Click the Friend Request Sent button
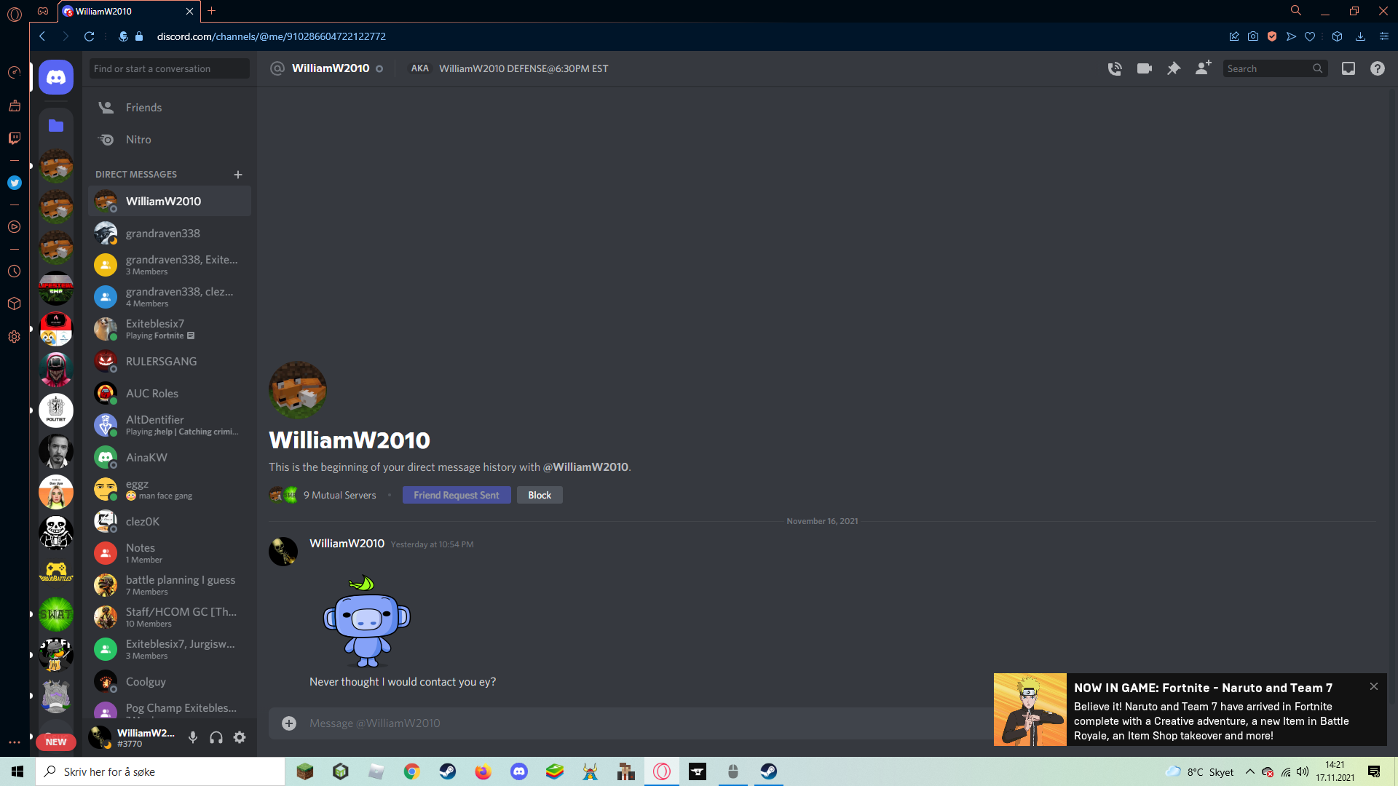Screen dimensions: 1398x786 click(x=457, y=494)
